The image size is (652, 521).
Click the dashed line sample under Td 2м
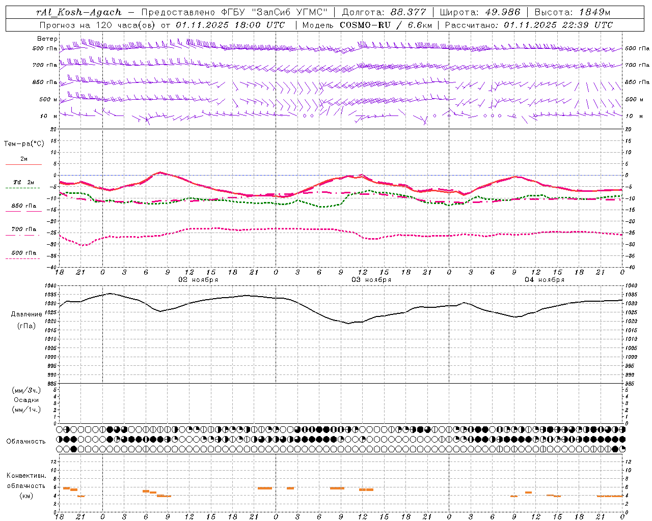click(x=23, y=188)
